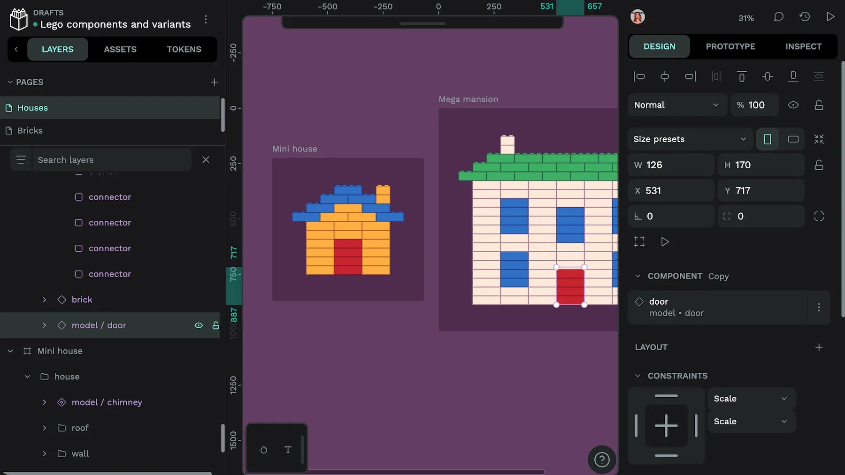Click the Present play button
845x475 pixels.
pos(830,16)
